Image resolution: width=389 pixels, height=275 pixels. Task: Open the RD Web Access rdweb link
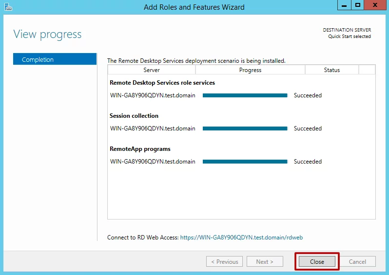[x=241, y=238]
